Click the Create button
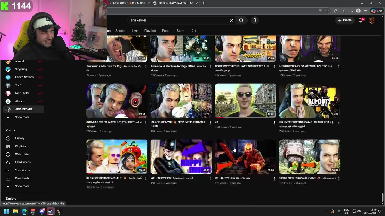The height and width of the screenshot is (216, 385). [x=344, y=20]
